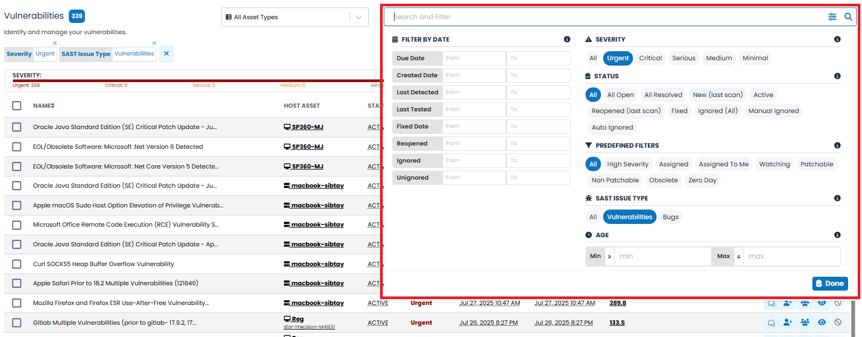
Task: Select the Assigned To Me predefined filter
Action: click(x=724, y=164)
